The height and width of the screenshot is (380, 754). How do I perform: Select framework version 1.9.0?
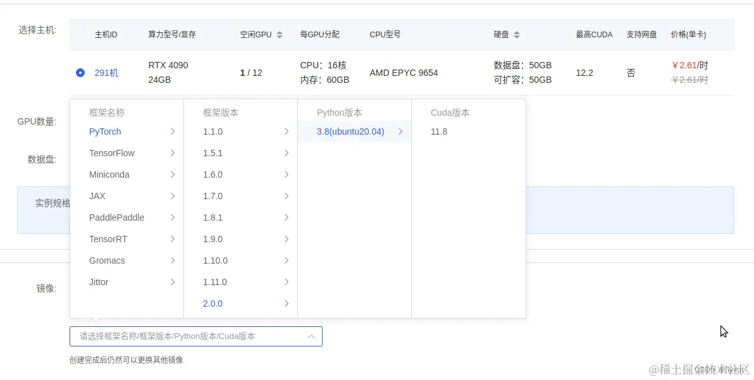[x=213, y=239]
